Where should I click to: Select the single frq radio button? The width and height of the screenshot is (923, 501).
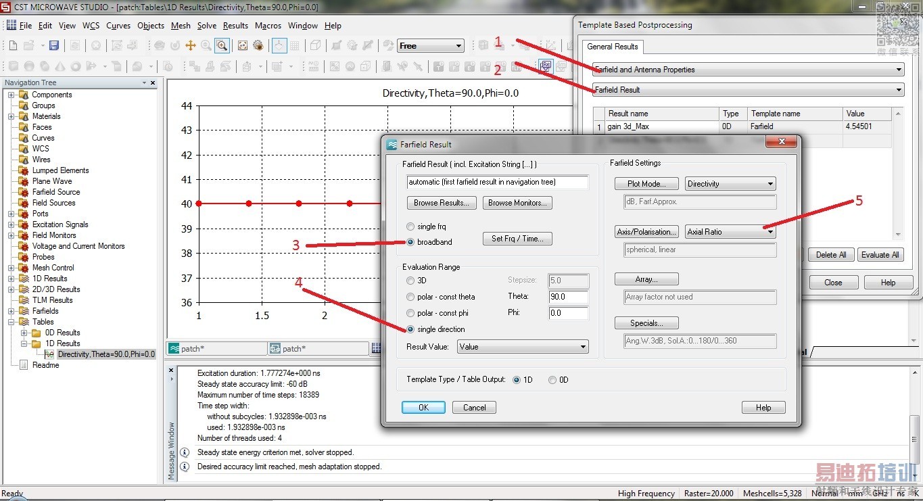click(410, 226)
